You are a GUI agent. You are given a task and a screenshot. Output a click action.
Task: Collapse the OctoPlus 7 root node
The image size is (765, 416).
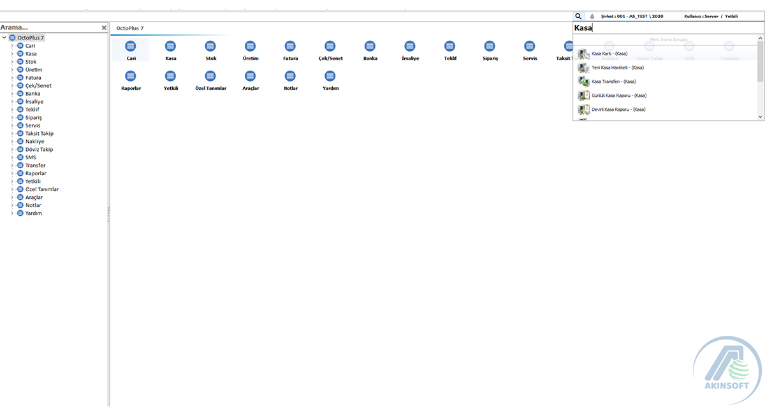pos(4,38)
